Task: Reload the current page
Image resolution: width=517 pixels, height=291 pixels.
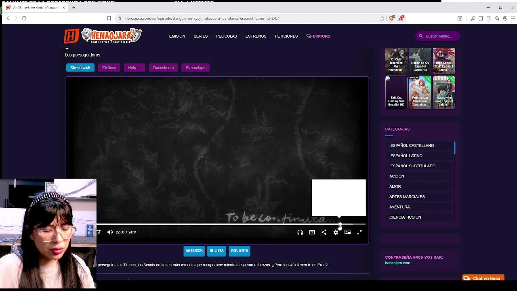Action: tap(24, 18)
